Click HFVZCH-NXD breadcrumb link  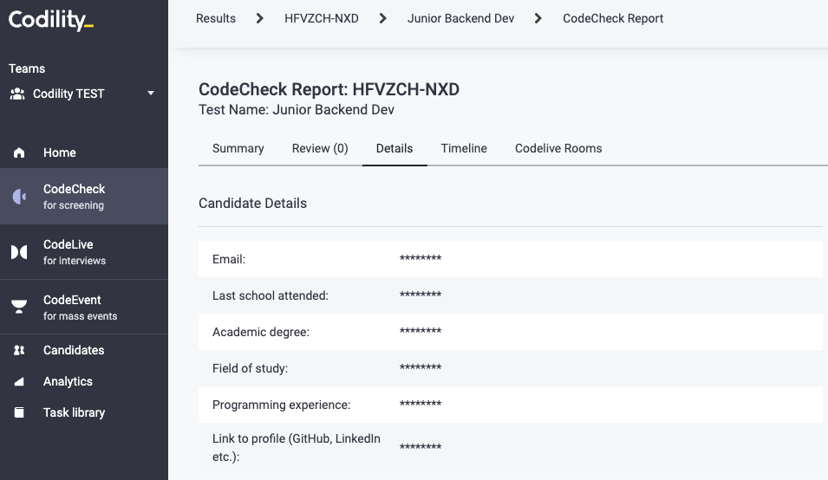click(321, 18)
